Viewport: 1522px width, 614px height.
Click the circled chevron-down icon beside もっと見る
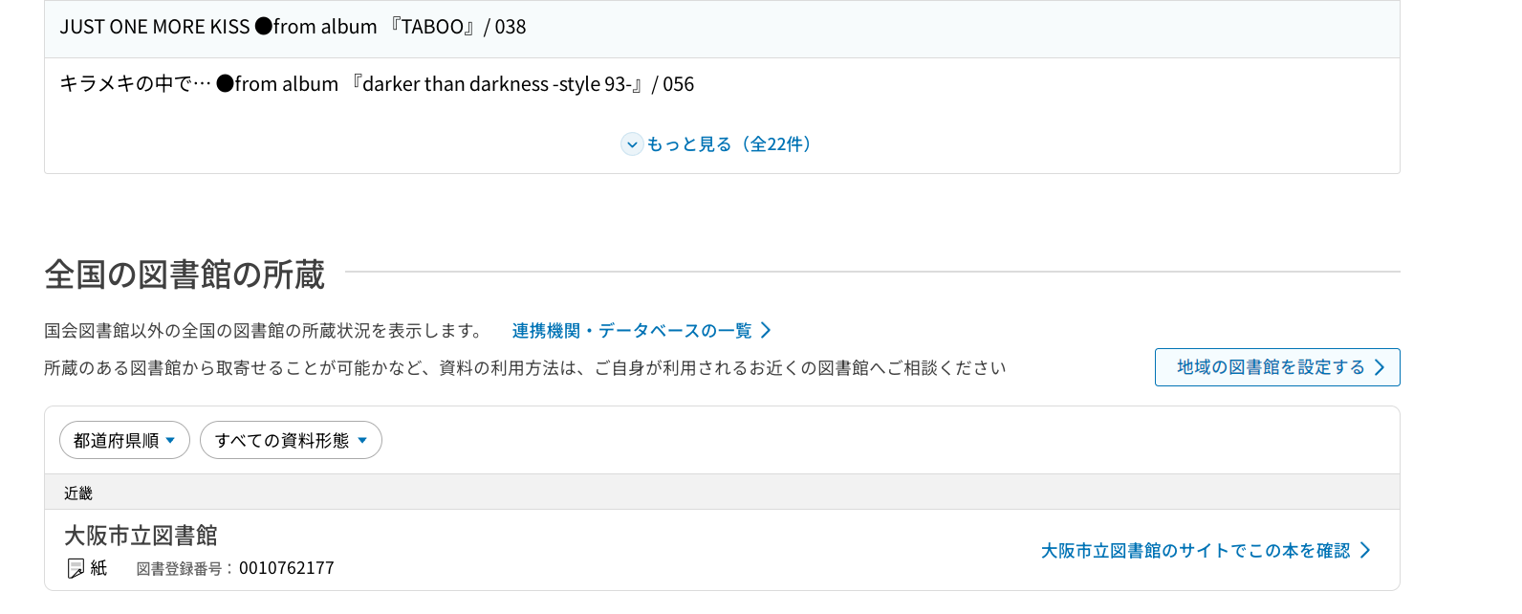click(x=631, y=144)
